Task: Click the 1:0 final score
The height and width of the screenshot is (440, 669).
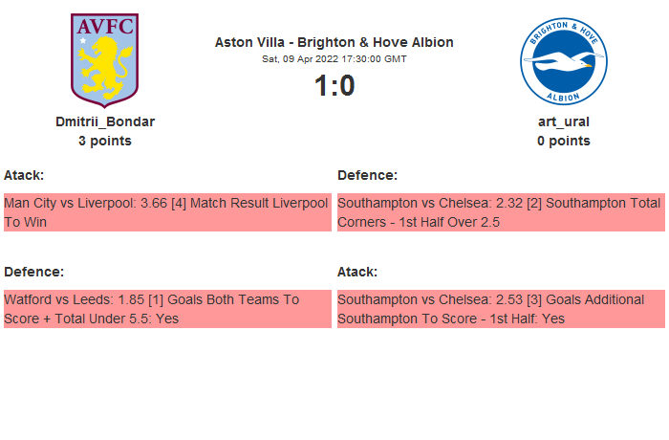Action: click(334, 86)
